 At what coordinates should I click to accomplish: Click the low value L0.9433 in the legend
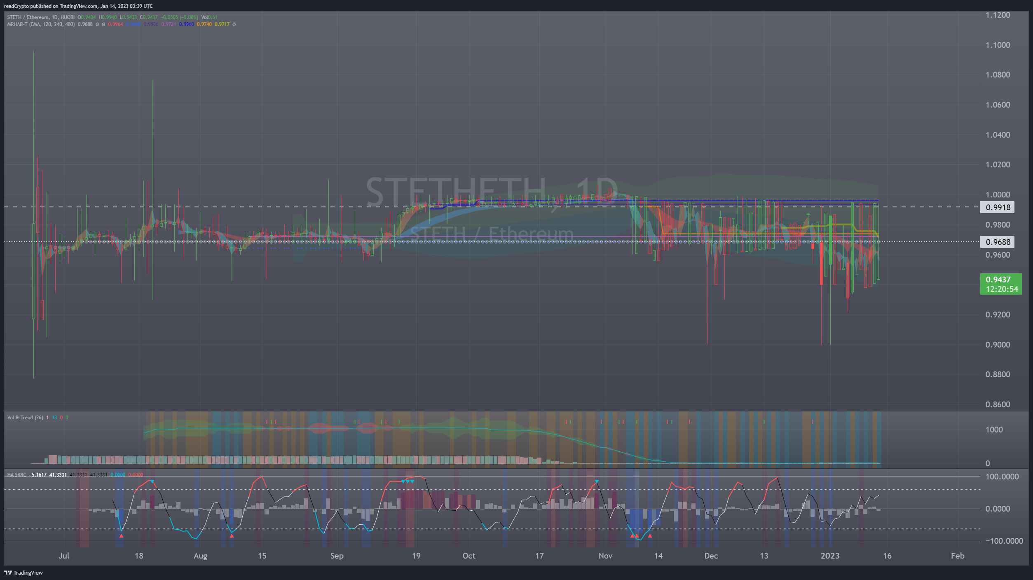[x=129, y=17]
